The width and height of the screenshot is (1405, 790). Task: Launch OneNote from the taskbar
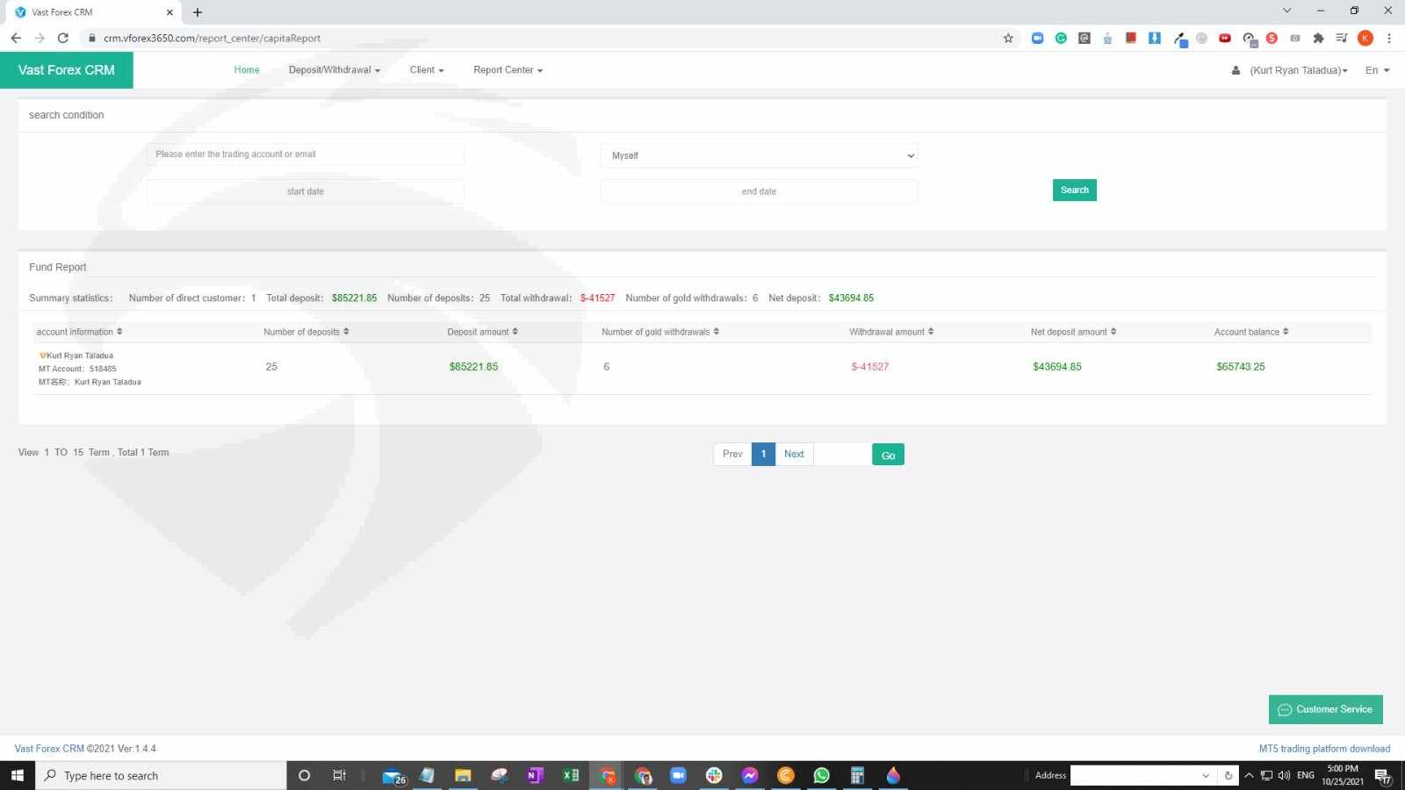tap(535, 775)
